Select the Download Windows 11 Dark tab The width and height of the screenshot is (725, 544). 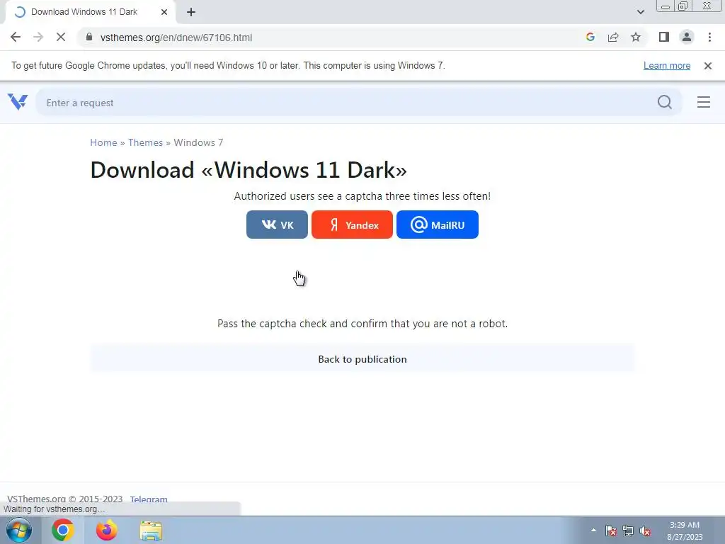click(90, 12)
